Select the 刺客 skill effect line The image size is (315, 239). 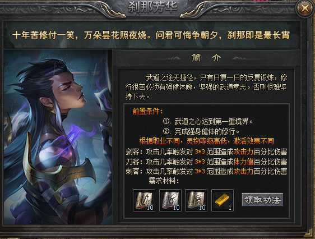[x=206, y=171]
